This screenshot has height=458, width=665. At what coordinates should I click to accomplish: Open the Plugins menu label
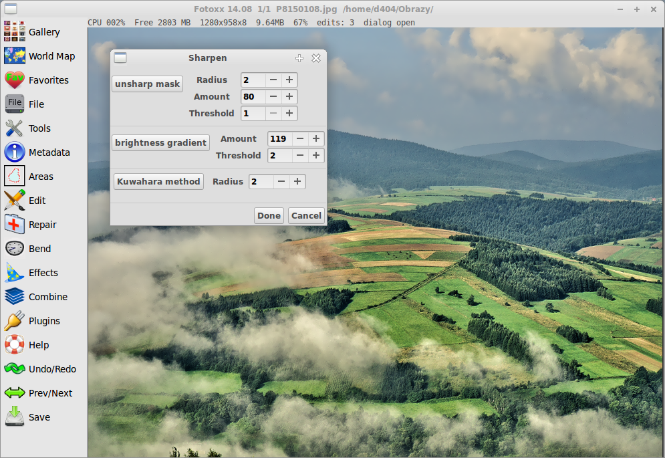coord(44,322)
